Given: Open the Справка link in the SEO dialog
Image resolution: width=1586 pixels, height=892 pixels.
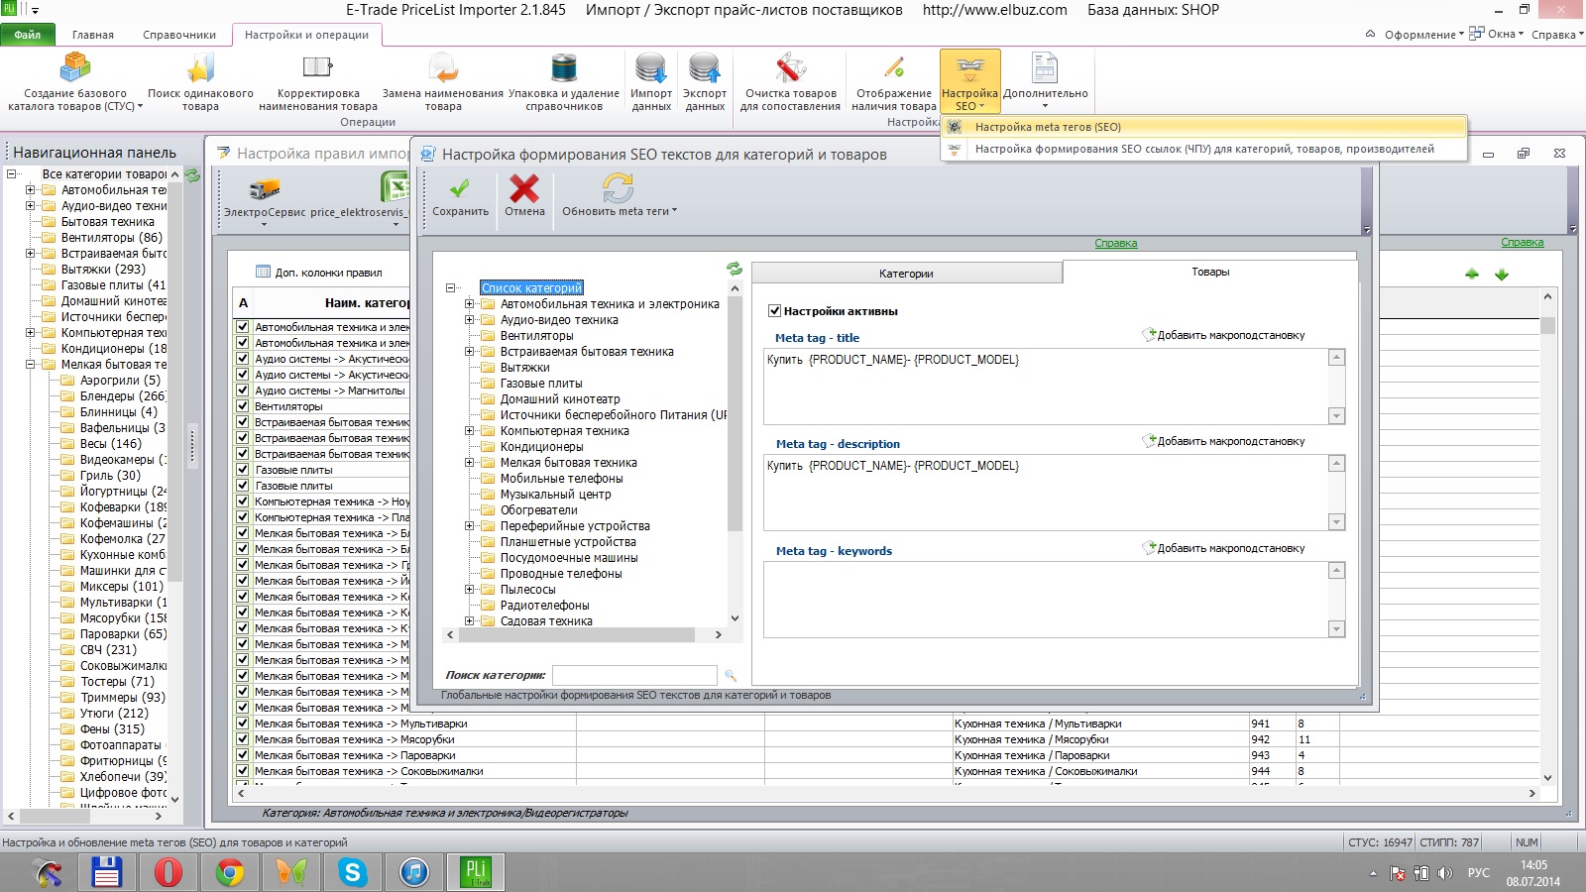Looking at the screenshot, I should (1116, 244).
